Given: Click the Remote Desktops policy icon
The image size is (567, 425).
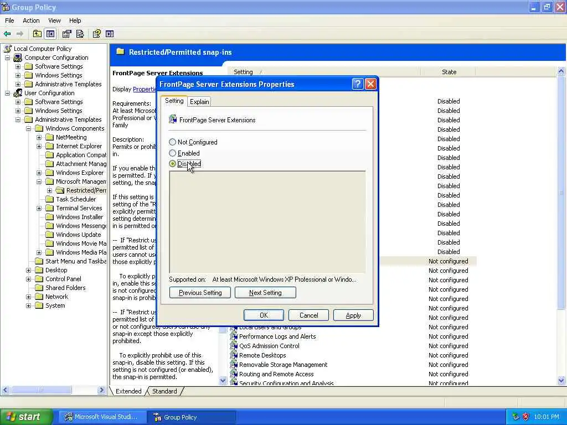Looking at the screenshot, I should pos(234,355).
